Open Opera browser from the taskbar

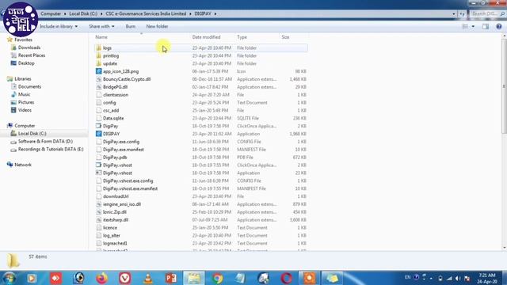click(287, 278)
